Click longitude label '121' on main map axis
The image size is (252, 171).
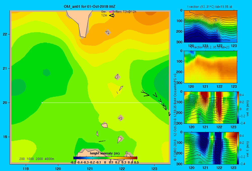90,168
